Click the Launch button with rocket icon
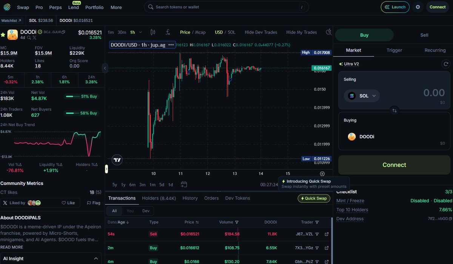 click(x=395, y=7)
